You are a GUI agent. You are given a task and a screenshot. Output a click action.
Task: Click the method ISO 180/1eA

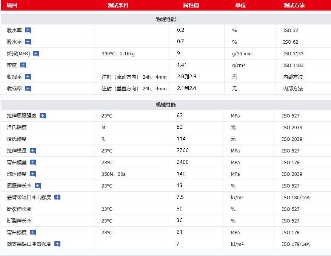pos(296,198)
